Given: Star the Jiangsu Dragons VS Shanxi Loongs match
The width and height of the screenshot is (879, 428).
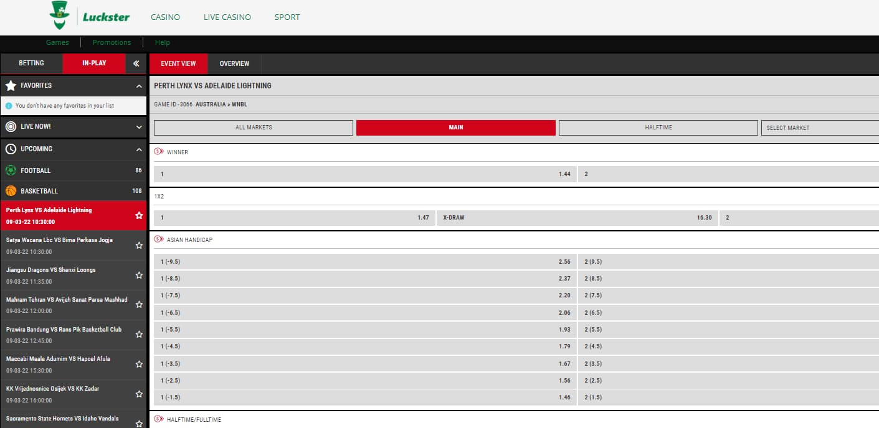Looking at the screenshot, I should point(139,275).
